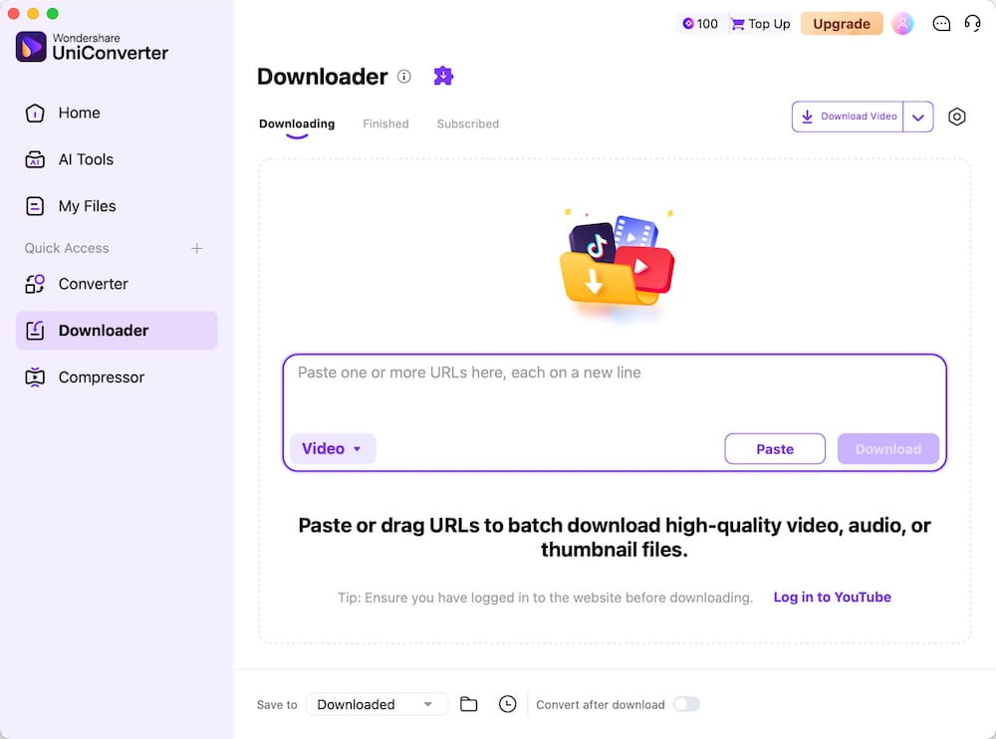Screen dimensions: 996x739
Task: Open the feedback chat bubble icon
Action: 941,23
